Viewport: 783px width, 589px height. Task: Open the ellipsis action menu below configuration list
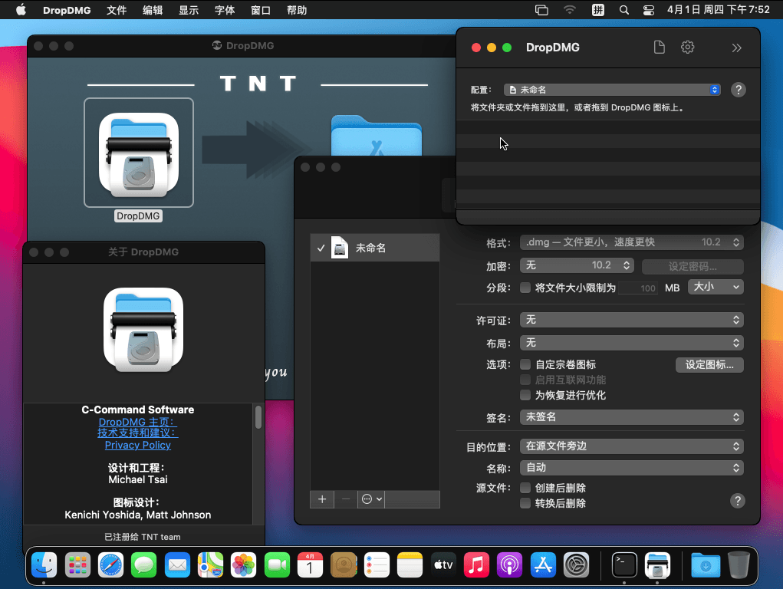pyautogui.click(x=371, y=499)
